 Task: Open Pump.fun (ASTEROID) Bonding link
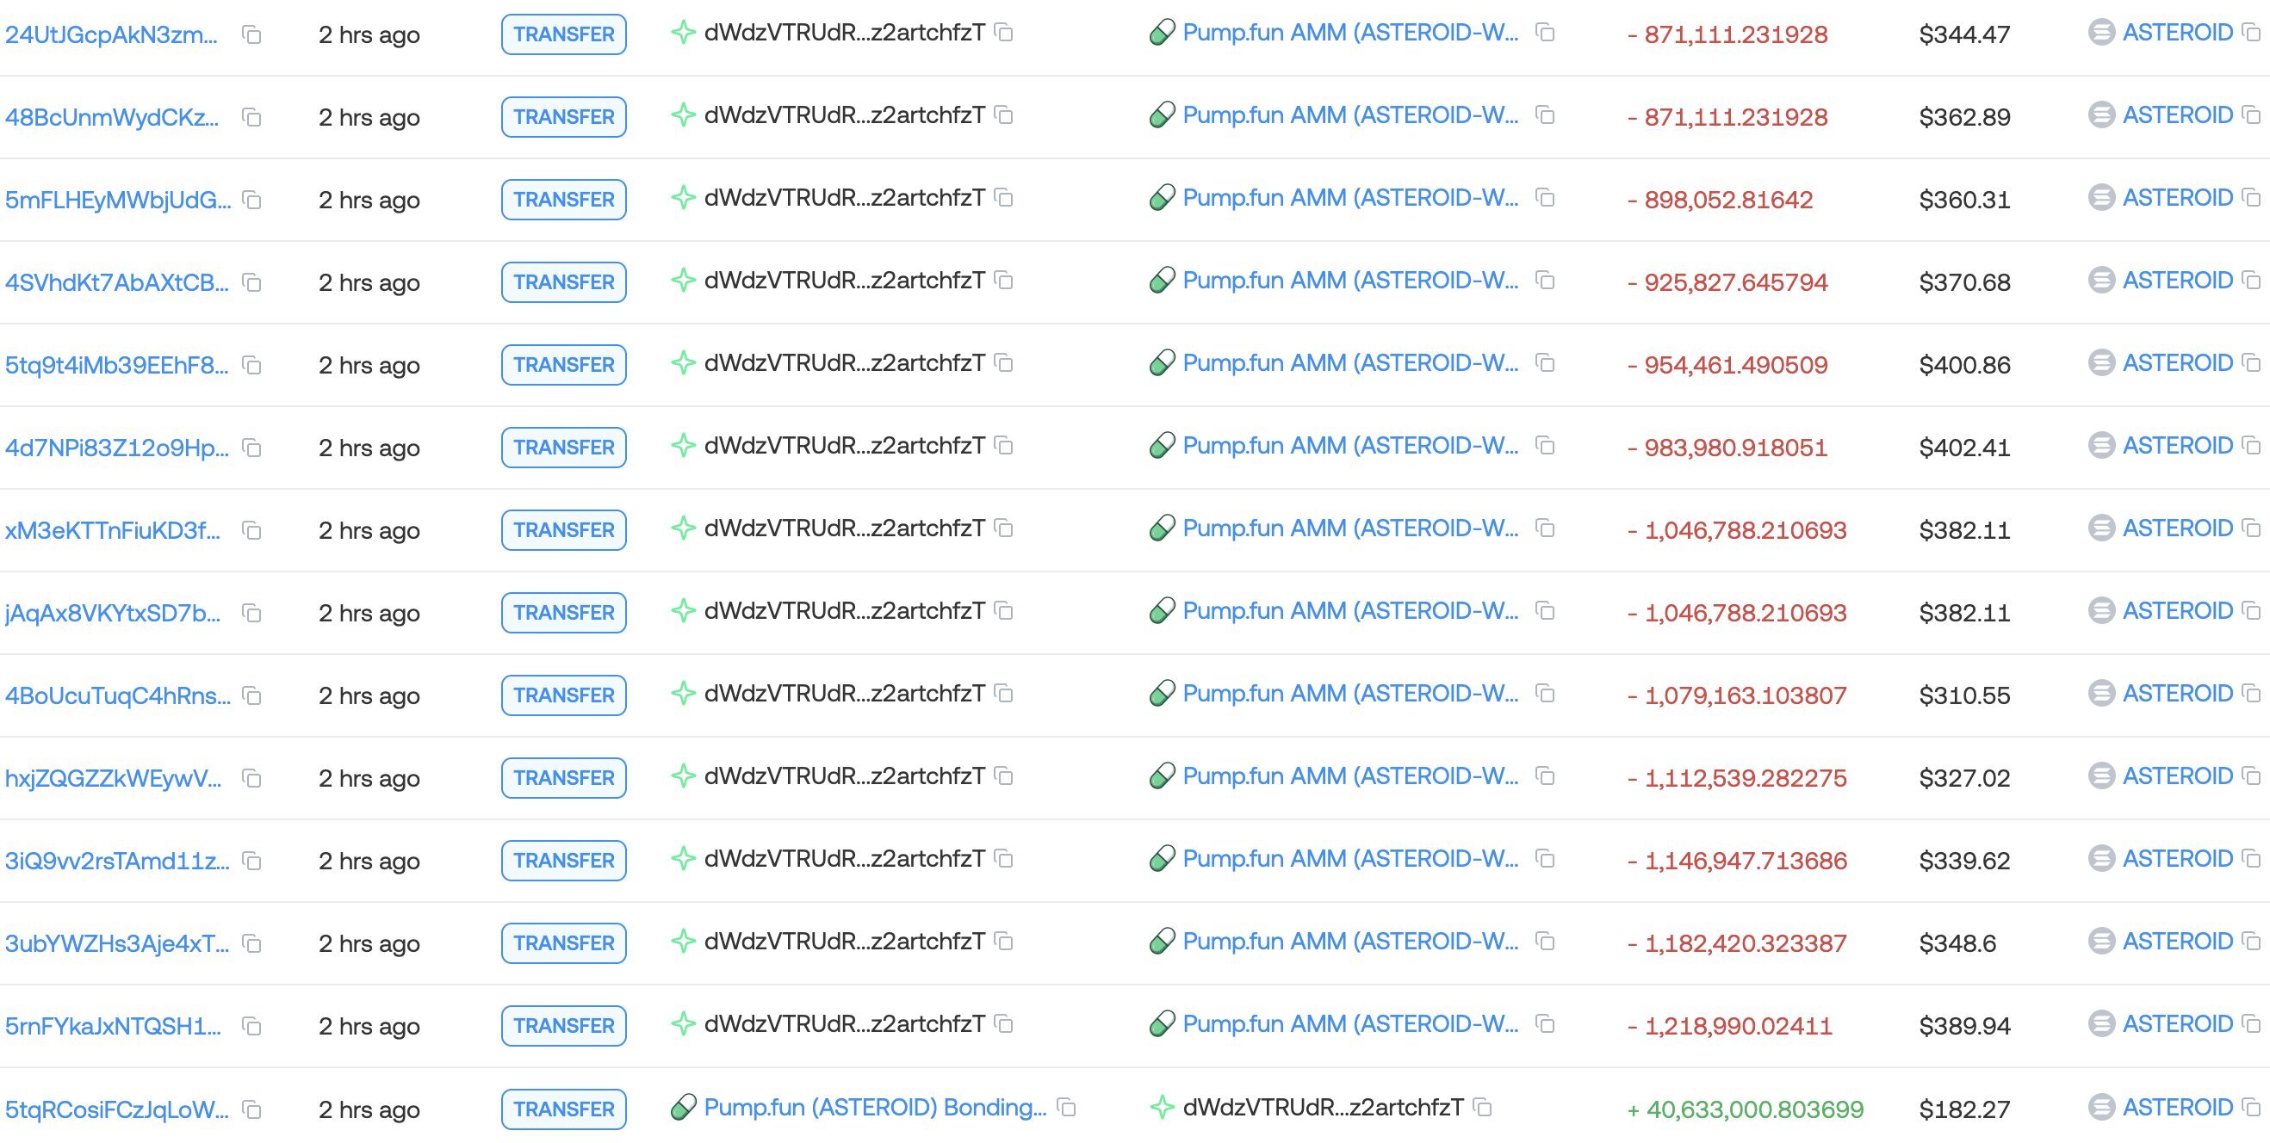click(875, 1107)
